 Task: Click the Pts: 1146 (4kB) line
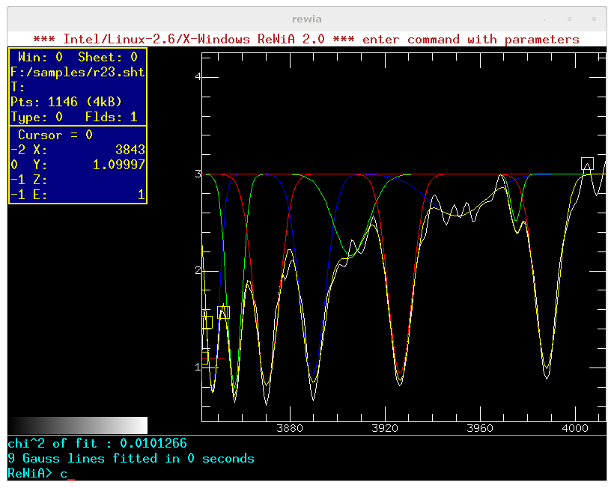click(x=66, y=102)
